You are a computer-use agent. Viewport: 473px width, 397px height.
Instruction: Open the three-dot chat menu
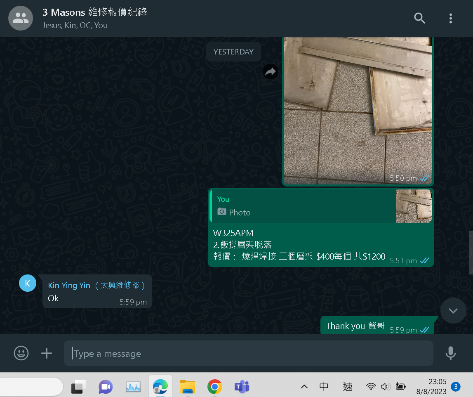pos(450,19)
